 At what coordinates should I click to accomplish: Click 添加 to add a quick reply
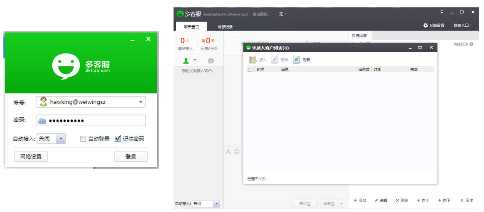(x=360, y=200)
